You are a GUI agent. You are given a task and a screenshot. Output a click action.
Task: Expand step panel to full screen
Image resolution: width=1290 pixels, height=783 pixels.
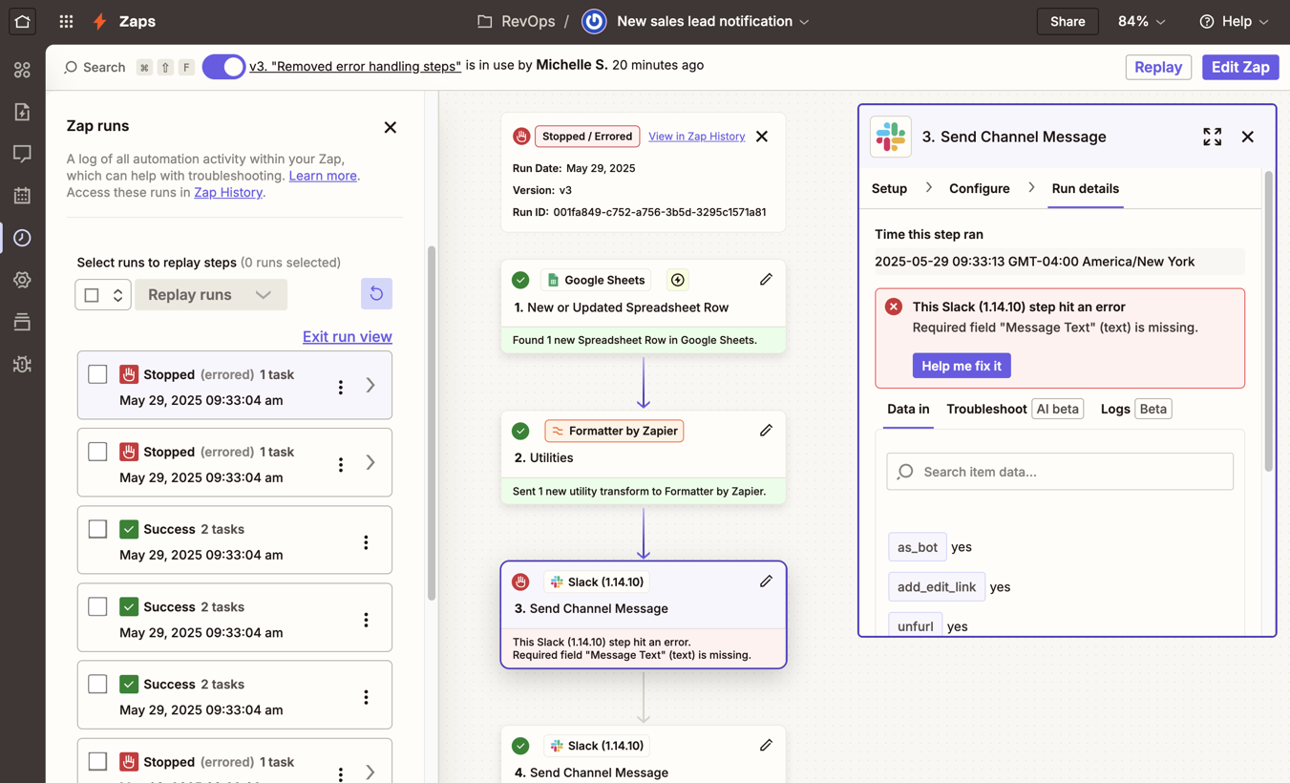click(x=1212, y=137)
